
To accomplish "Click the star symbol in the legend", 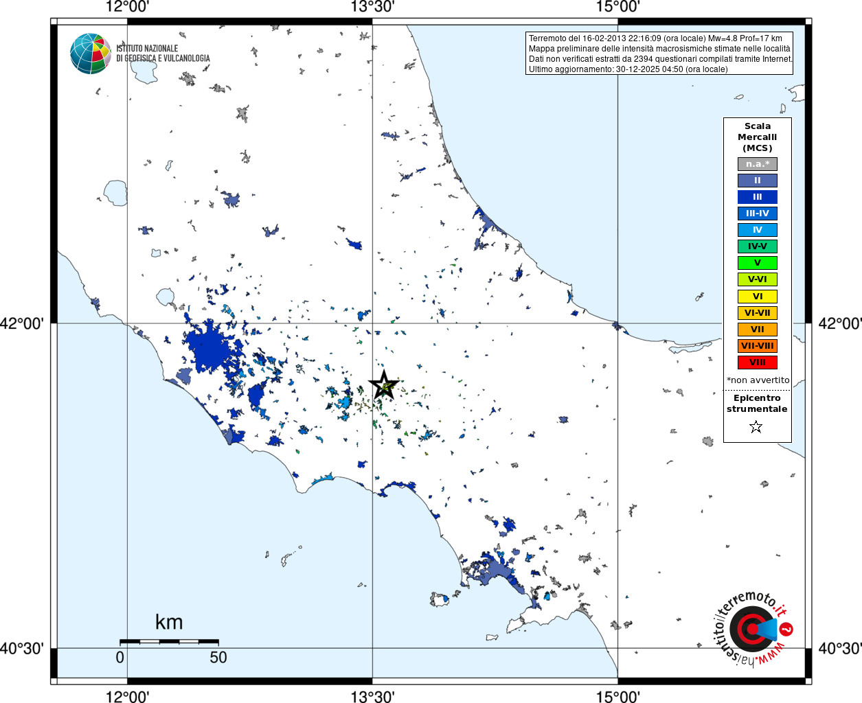I will pos(756,427).
